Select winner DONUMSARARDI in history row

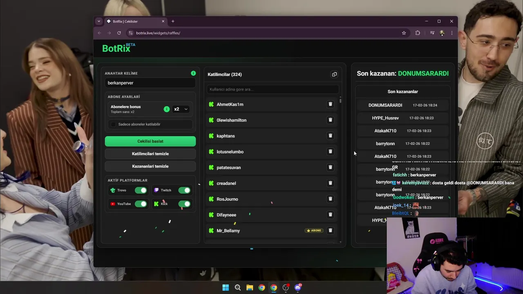403,105
